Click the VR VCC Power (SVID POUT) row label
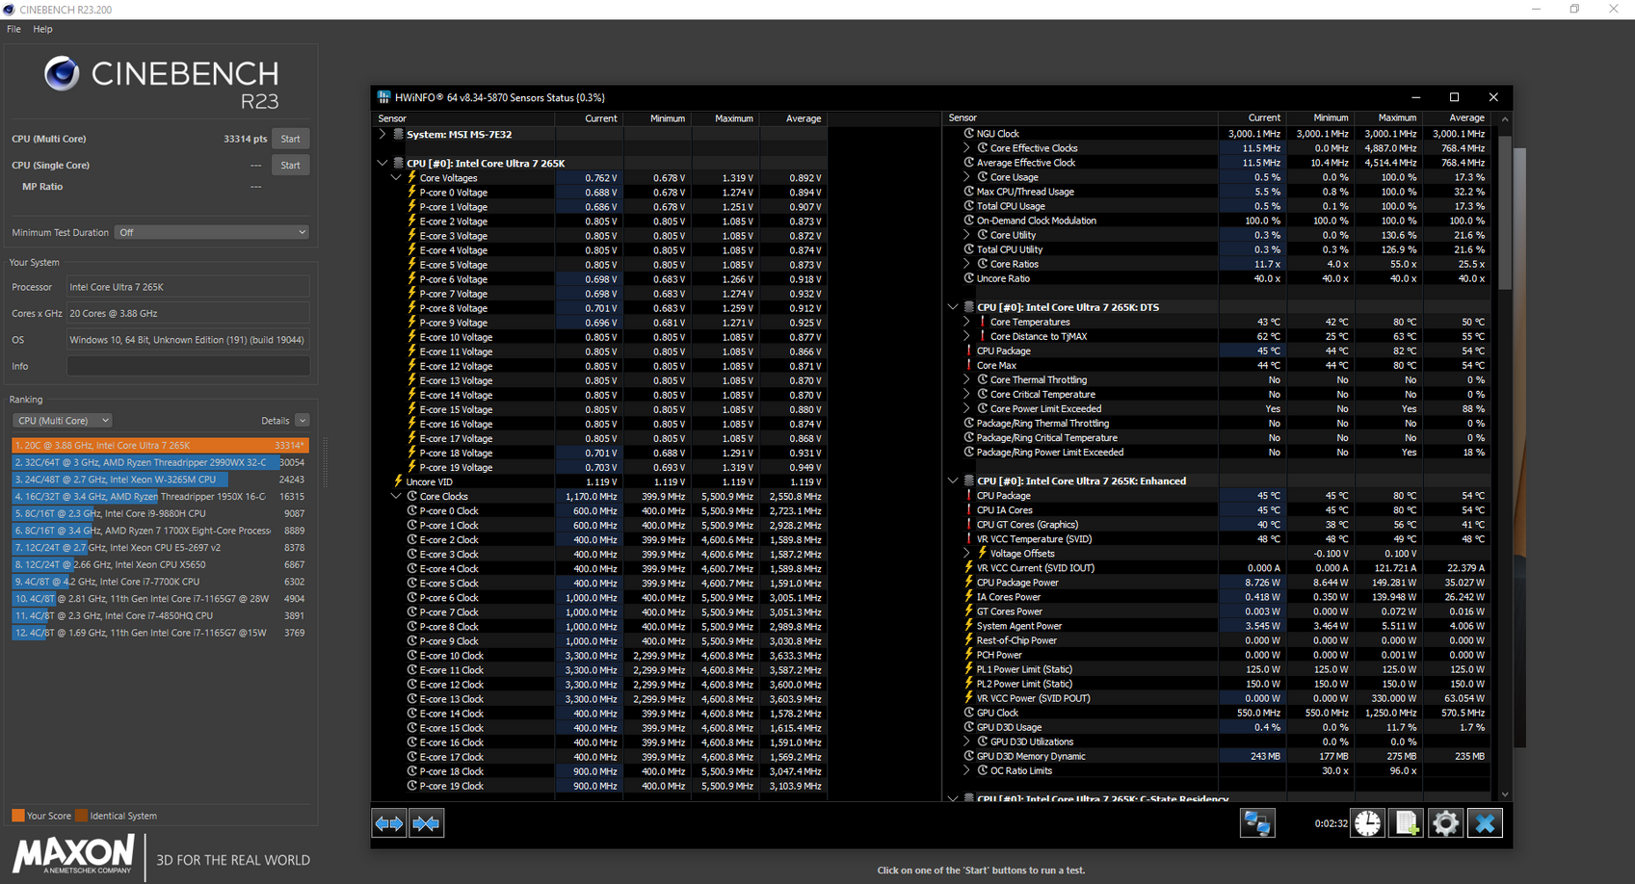The image size is (1635, 884). coord(1034,698)
